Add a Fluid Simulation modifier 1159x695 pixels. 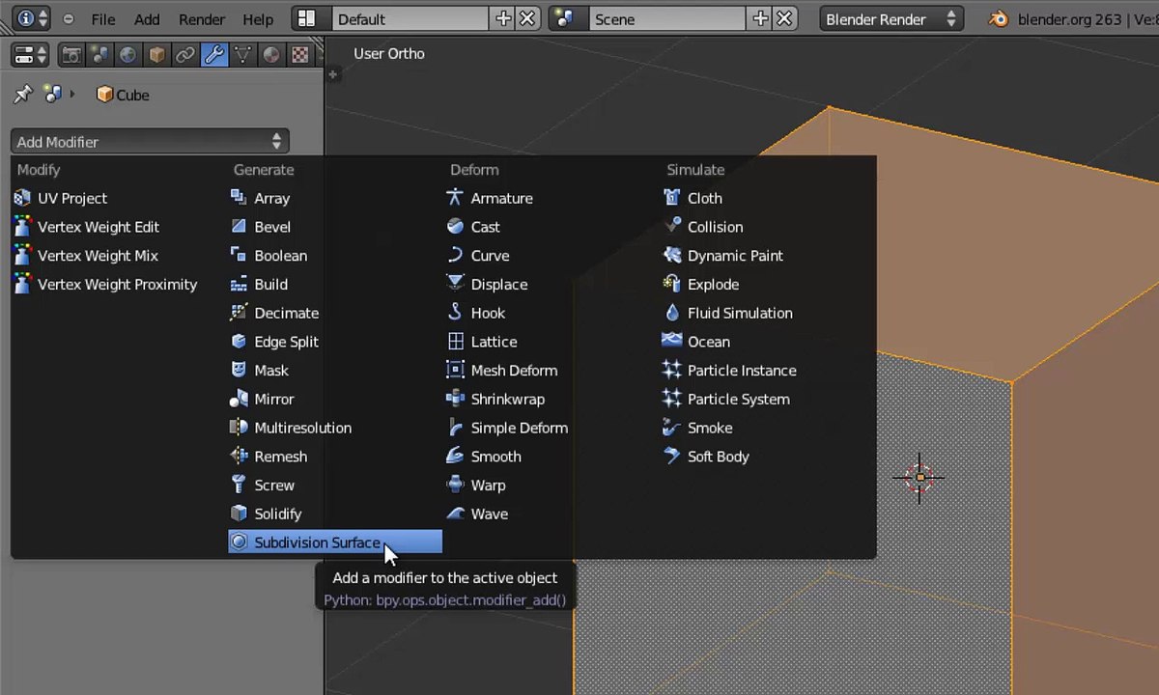727,313
